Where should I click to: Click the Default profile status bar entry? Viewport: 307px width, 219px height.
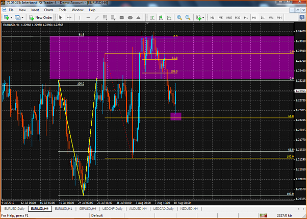[x=97, y=215]
